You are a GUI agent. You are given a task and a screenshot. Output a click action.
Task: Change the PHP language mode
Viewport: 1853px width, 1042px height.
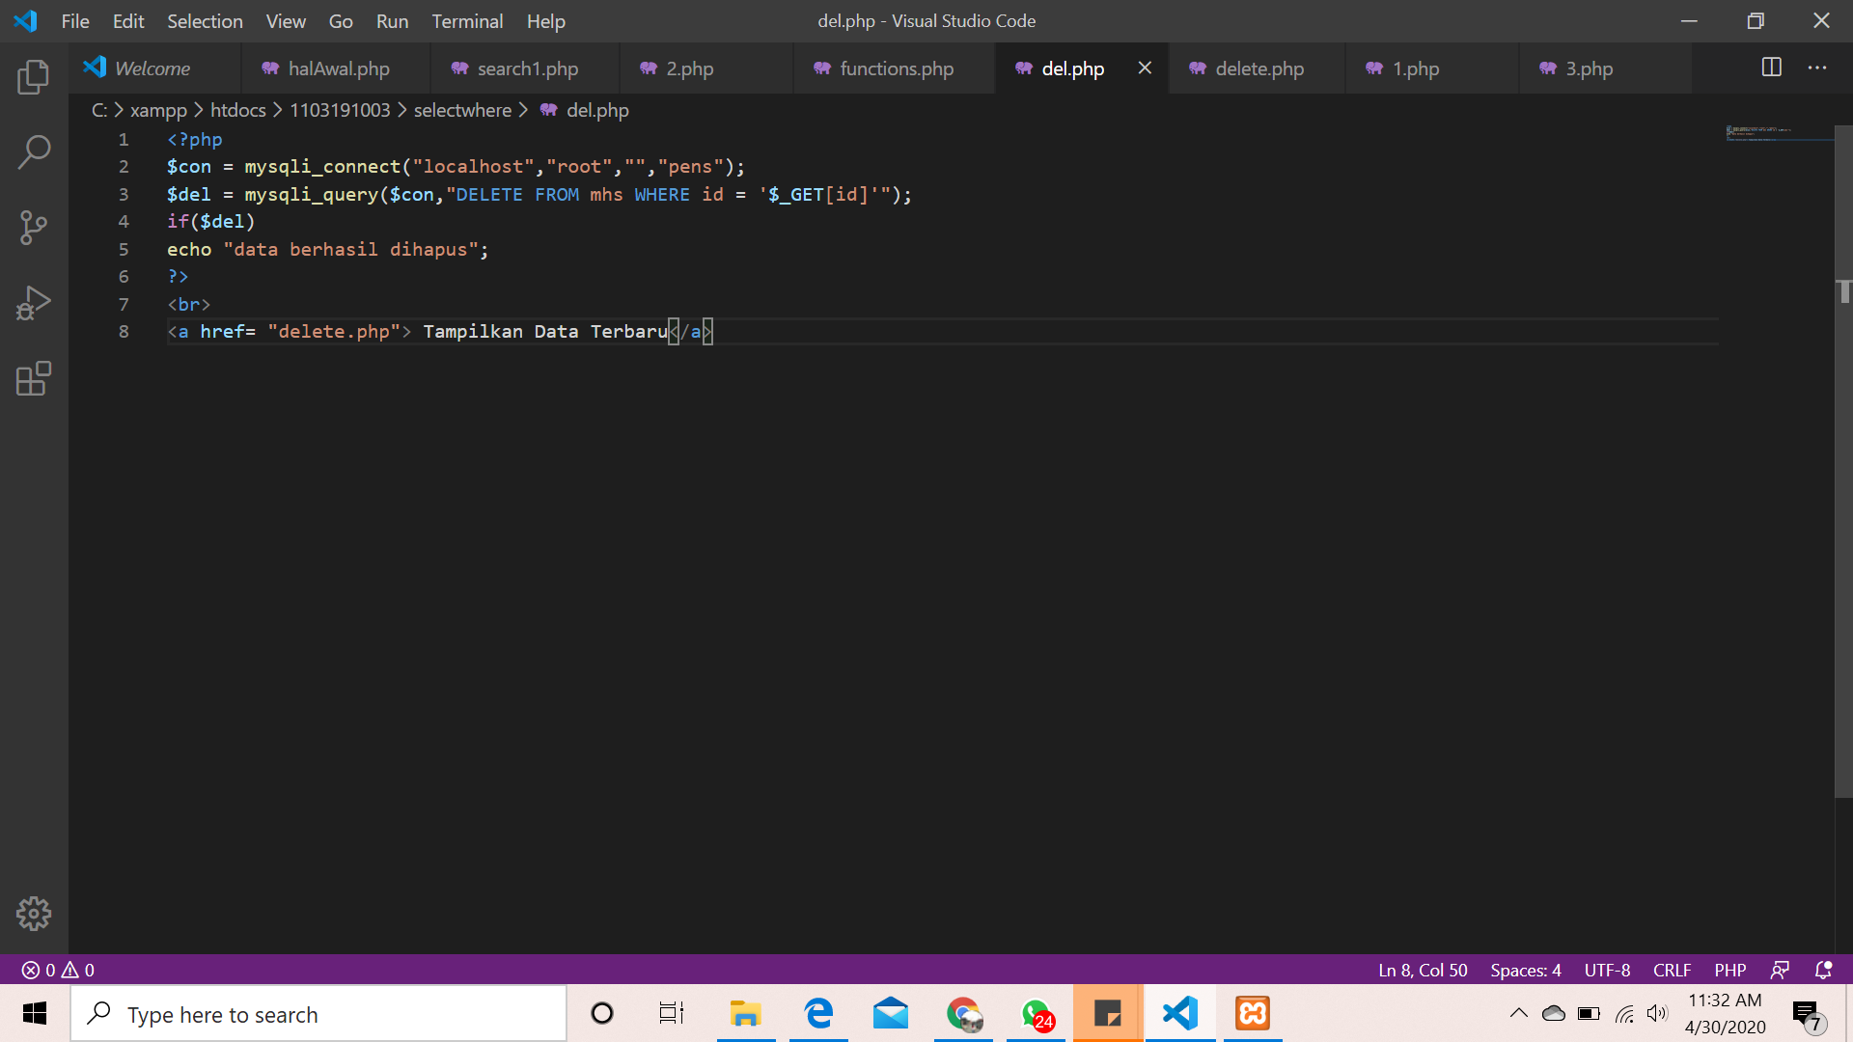tap(1729, 970)
